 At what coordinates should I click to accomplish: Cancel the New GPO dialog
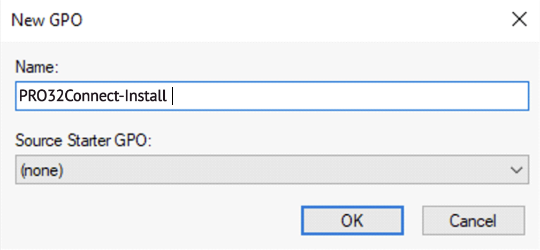[x=473, y=220]
